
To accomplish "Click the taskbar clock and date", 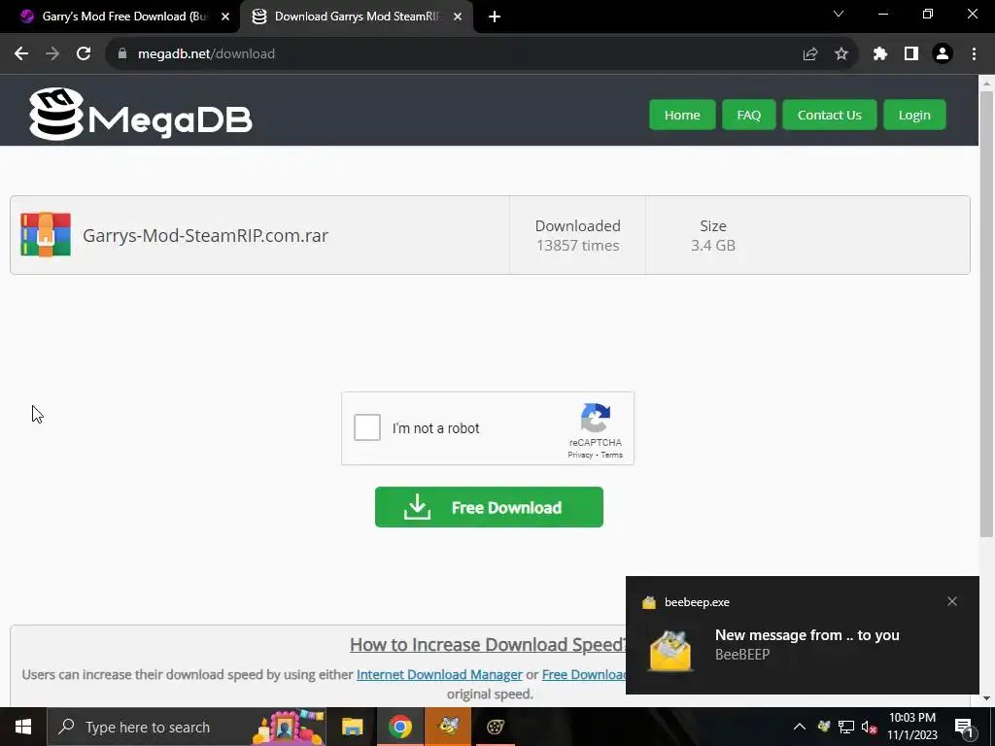I will [911, 727].
